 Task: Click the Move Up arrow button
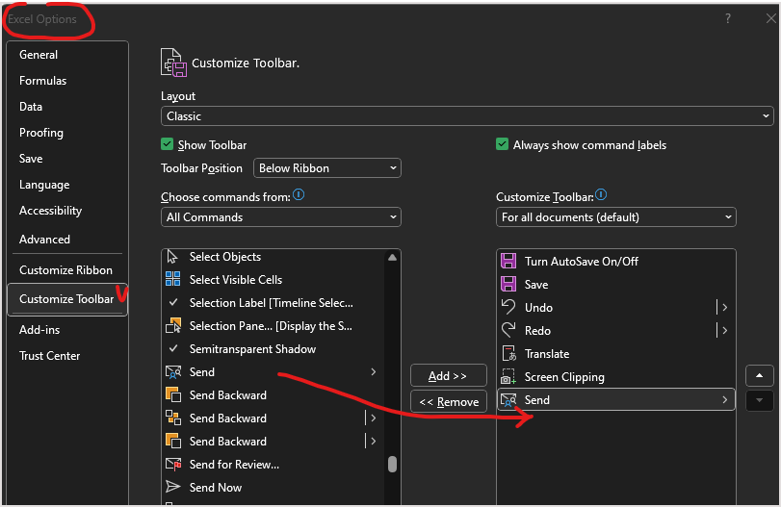tap(759, 375)
